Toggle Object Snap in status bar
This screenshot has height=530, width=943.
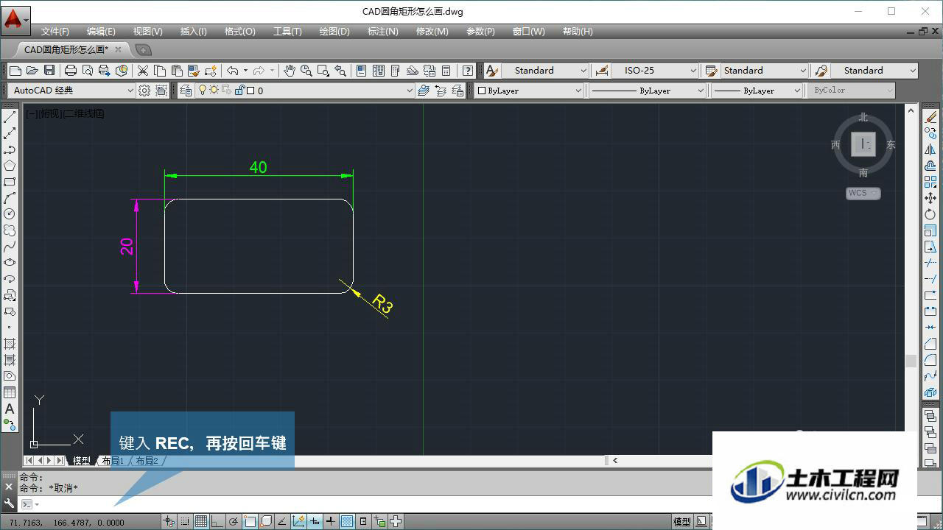pyautogui.click(x=250, y=522)
